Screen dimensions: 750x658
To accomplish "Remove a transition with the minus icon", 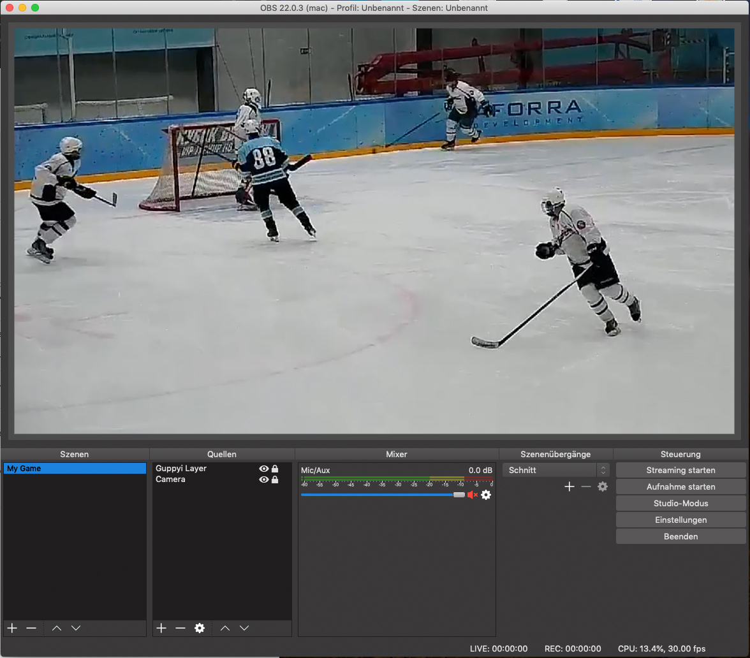I will click(x=586, y=486).
